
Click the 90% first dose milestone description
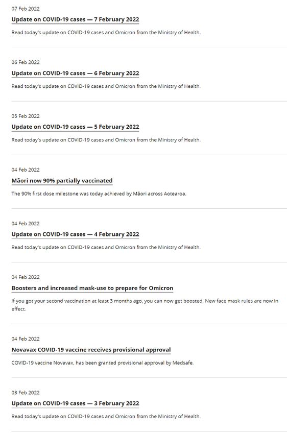pos(99,194)
